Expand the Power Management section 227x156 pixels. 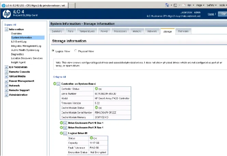[6, 81]
